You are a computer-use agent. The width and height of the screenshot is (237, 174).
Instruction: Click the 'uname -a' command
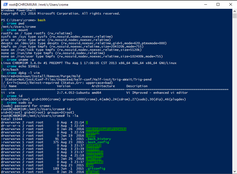(26, 60)
